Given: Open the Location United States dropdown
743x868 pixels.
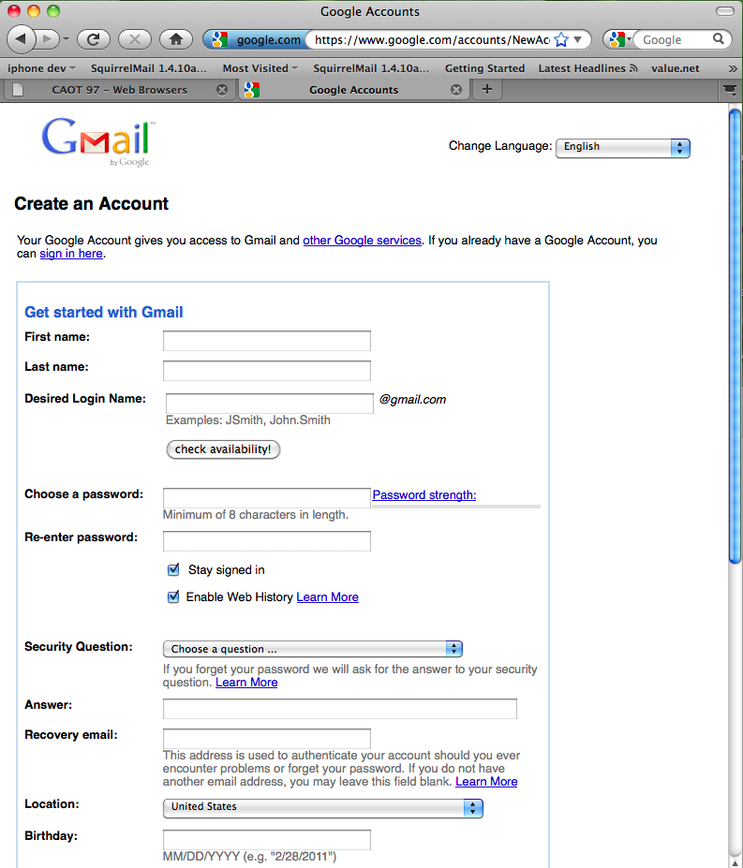Looking at the screenshot, I should point(323,808).
